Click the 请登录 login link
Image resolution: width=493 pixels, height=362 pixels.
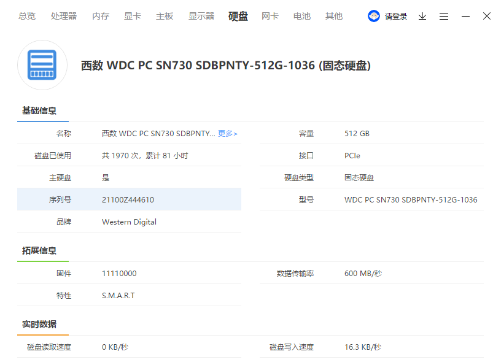coord(396,17)
